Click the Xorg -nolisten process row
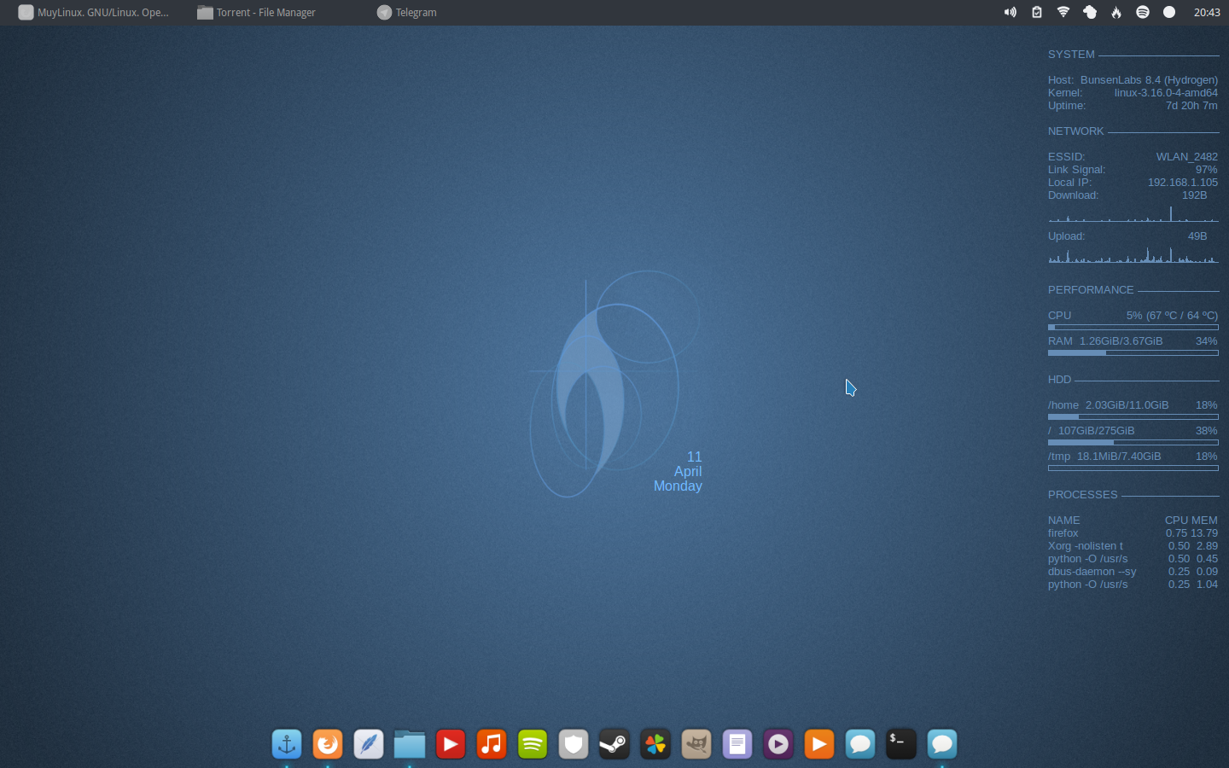1229x768 pixels. (x=1133, y=546)
